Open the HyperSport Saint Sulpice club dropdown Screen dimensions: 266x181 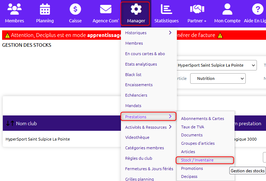click(x=216, y=65)
